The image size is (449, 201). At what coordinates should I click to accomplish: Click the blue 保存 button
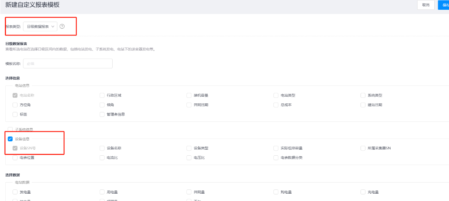point(443,5)
